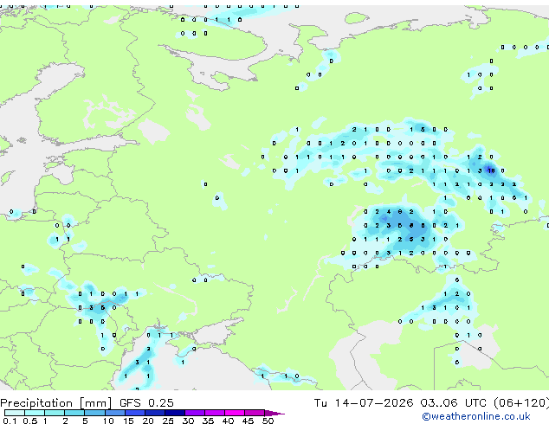Screen dimensions: 549x424
Task: Click the above-50 arrow tip of legend
Action: coord(274,413)
